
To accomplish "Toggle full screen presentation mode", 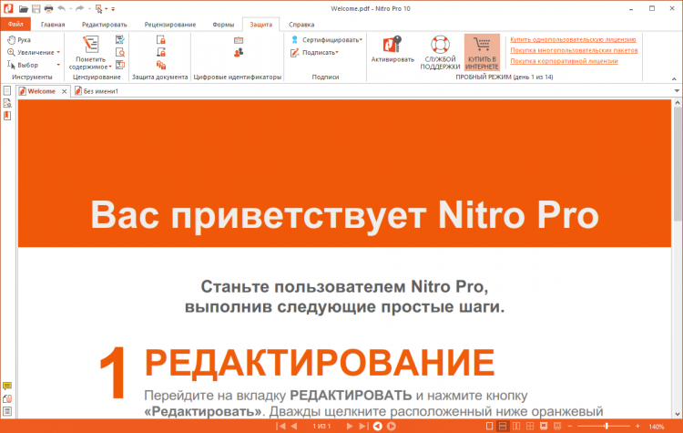I will click(543, 426).
